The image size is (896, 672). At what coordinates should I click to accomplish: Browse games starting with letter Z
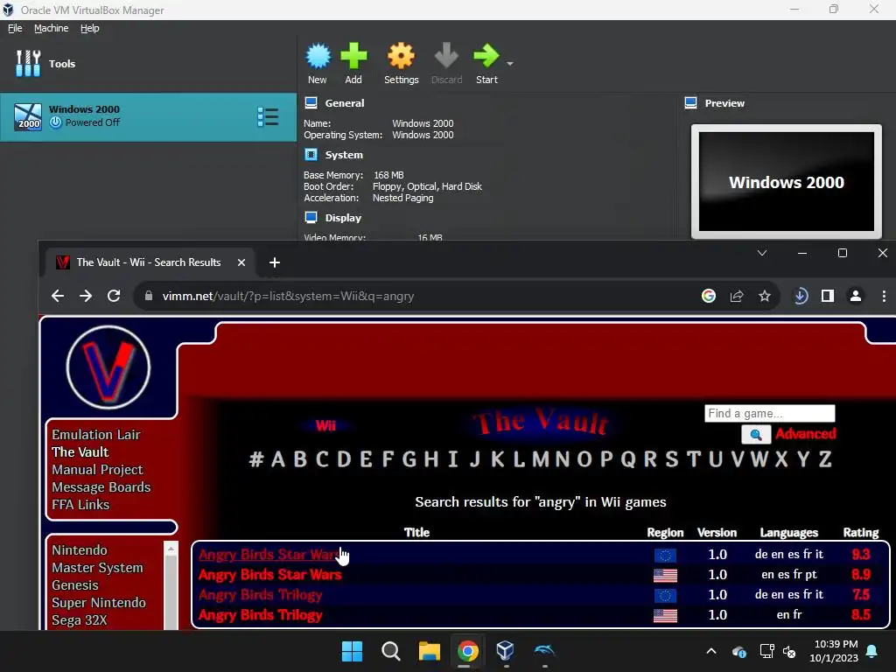[x=824, y=458]
